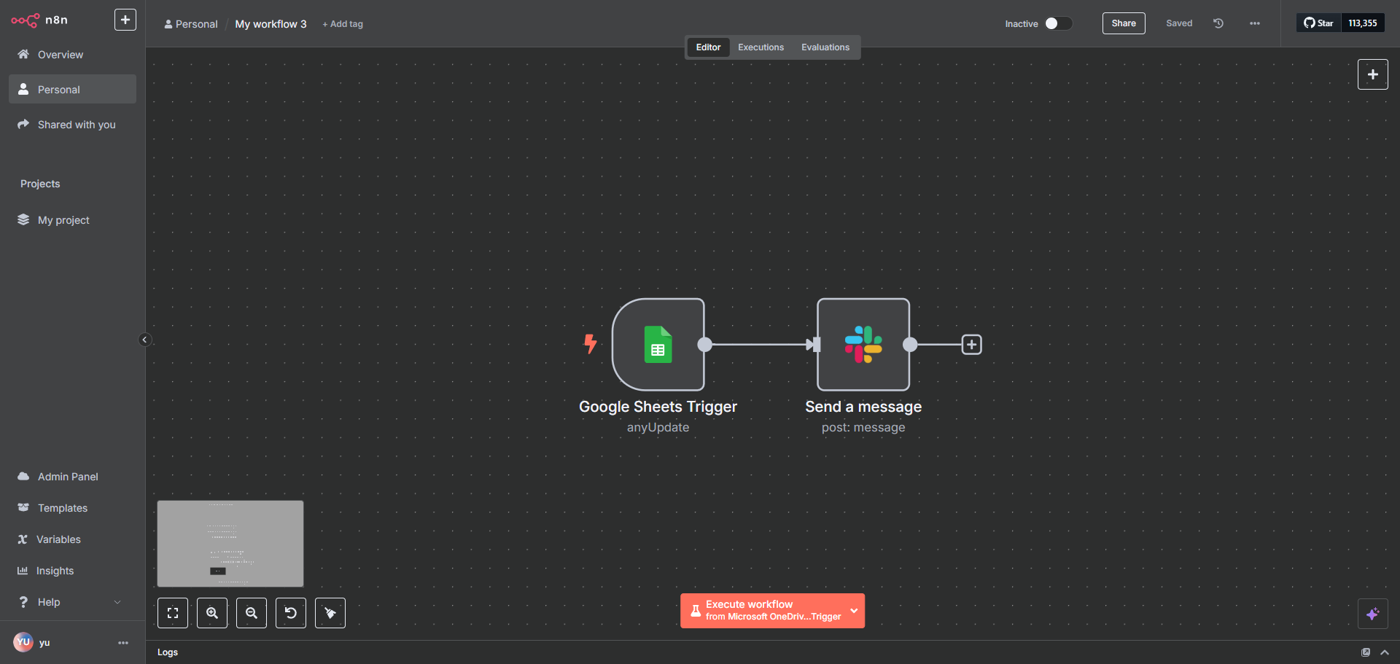Click Send a message output connector
Viewport: 1400px width, 664px height.
[x=910, y=345]
